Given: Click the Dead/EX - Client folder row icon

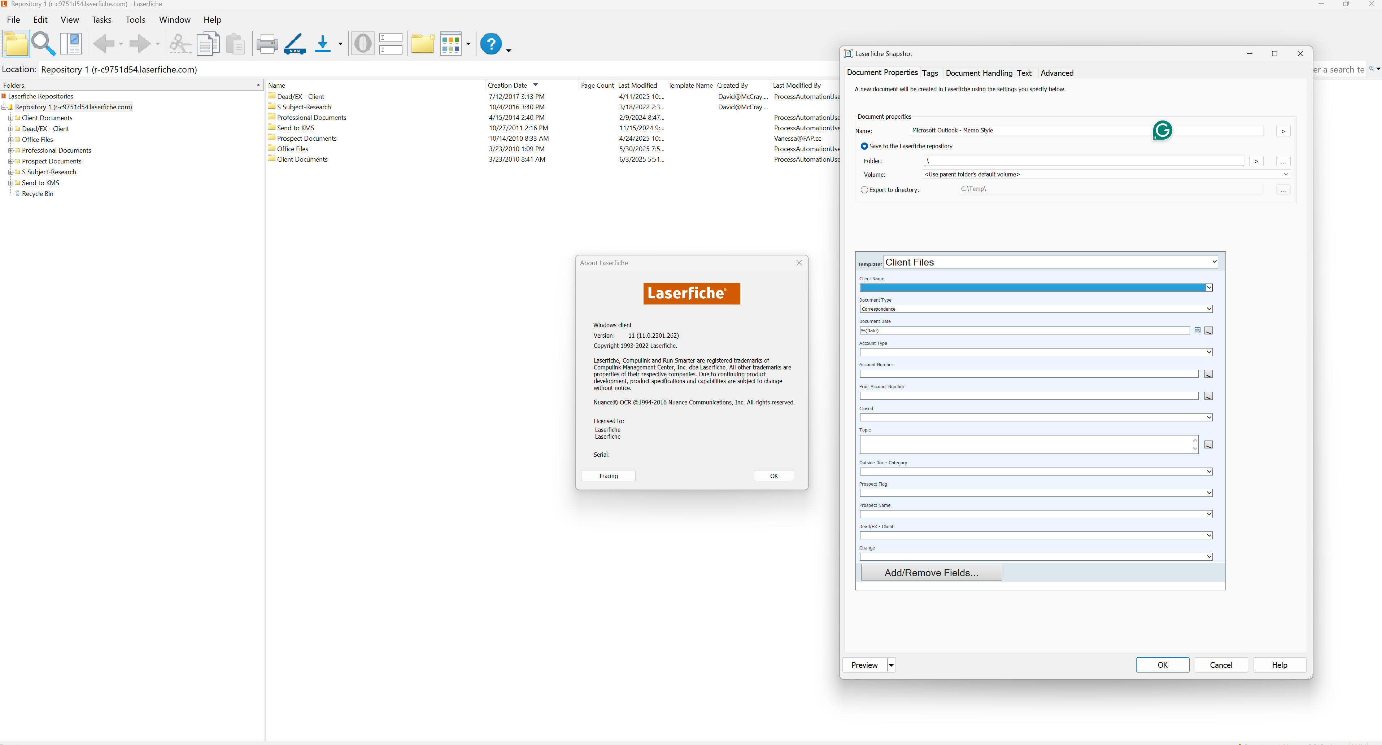Looking at the screenshot, I should (x=272, y=96).
